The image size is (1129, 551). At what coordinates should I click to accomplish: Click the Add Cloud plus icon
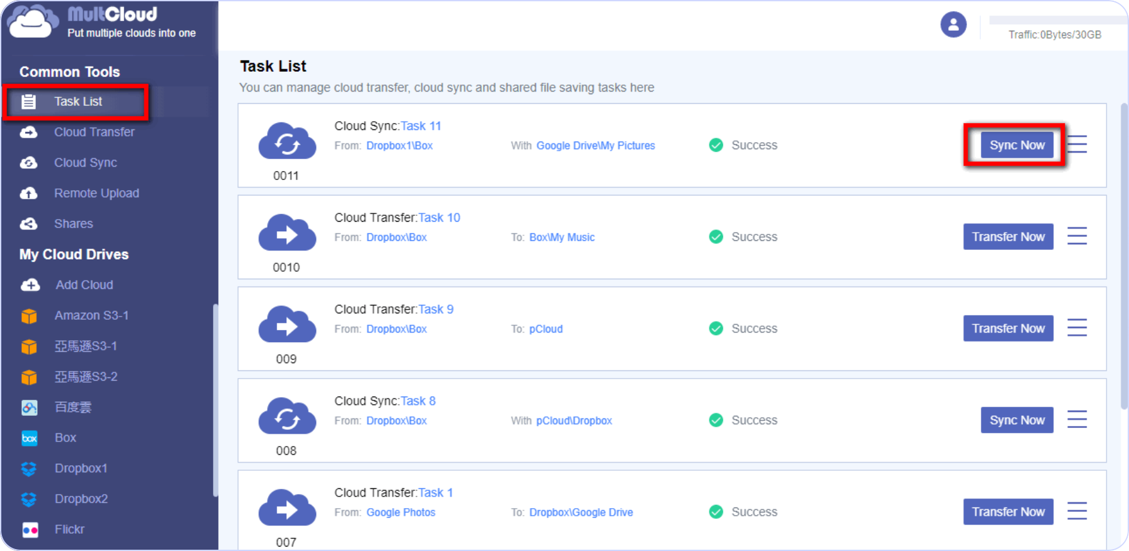tap(30, 285)
